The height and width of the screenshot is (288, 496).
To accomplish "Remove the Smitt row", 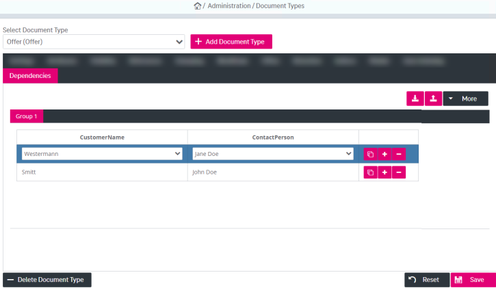I will tap(399, 172).
